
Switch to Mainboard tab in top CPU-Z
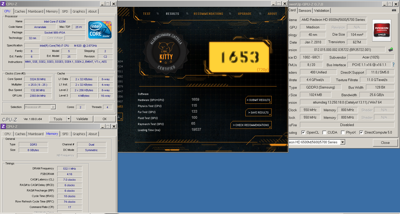pyautogui.click(x=36, y=11)
